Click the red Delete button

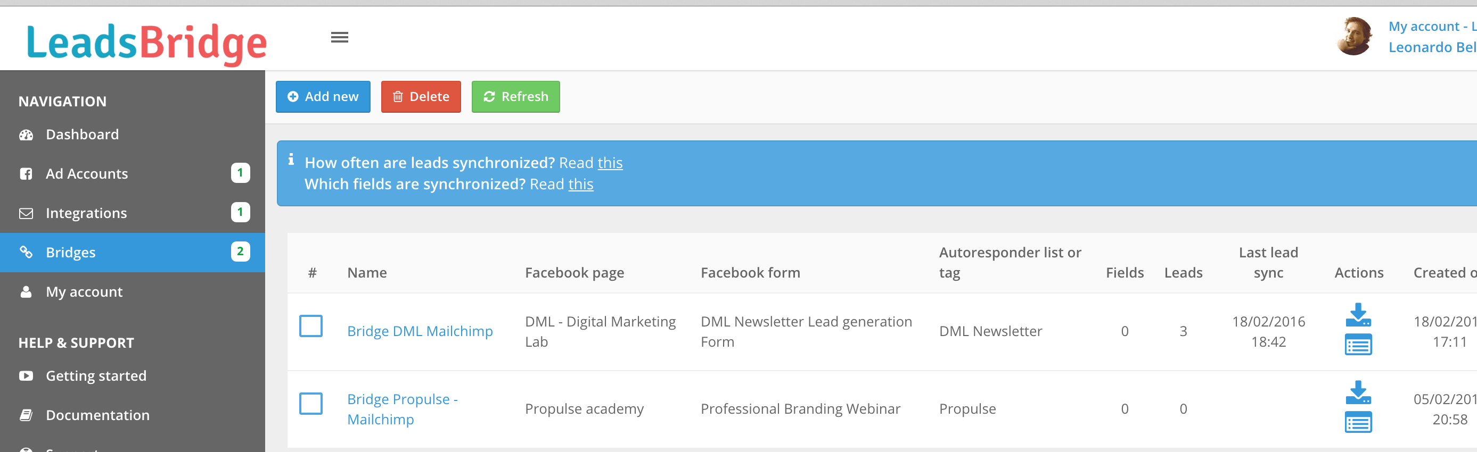[421, 97]
